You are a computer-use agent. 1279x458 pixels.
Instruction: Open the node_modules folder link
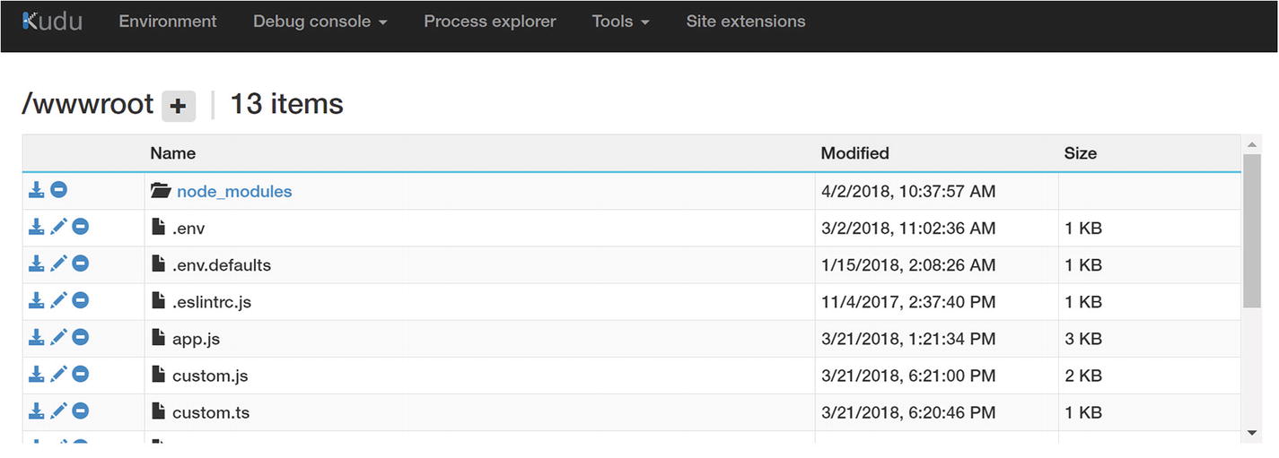(x=234, y=191)
